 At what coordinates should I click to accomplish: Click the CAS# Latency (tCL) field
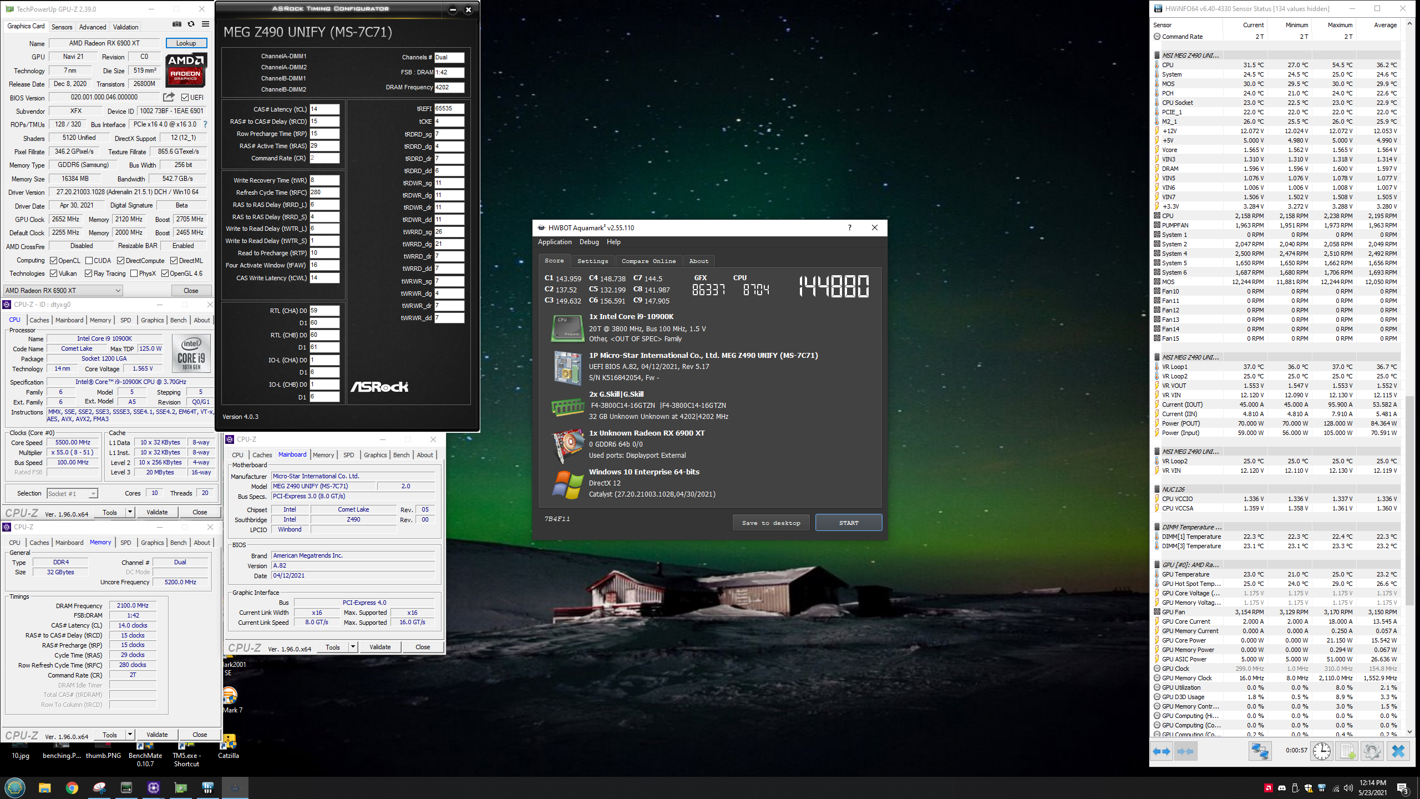(x=324, y=109)
